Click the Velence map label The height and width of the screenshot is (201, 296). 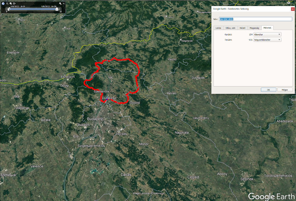tap(37, 166)
